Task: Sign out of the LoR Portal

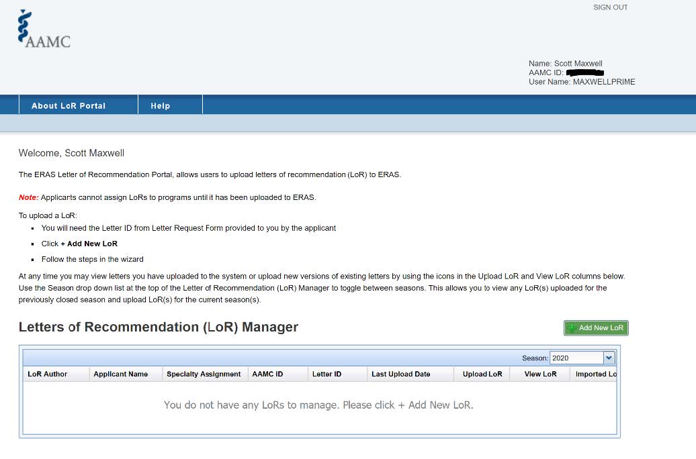Action: click(x=610, y=7)
